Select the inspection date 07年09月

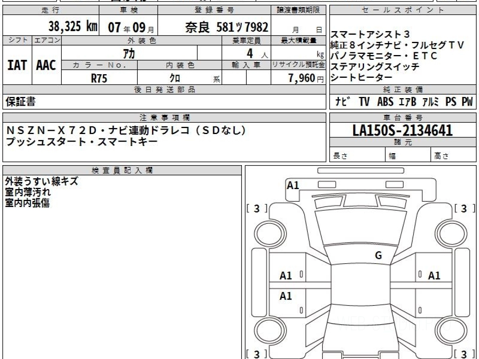(x=131, y=27)
